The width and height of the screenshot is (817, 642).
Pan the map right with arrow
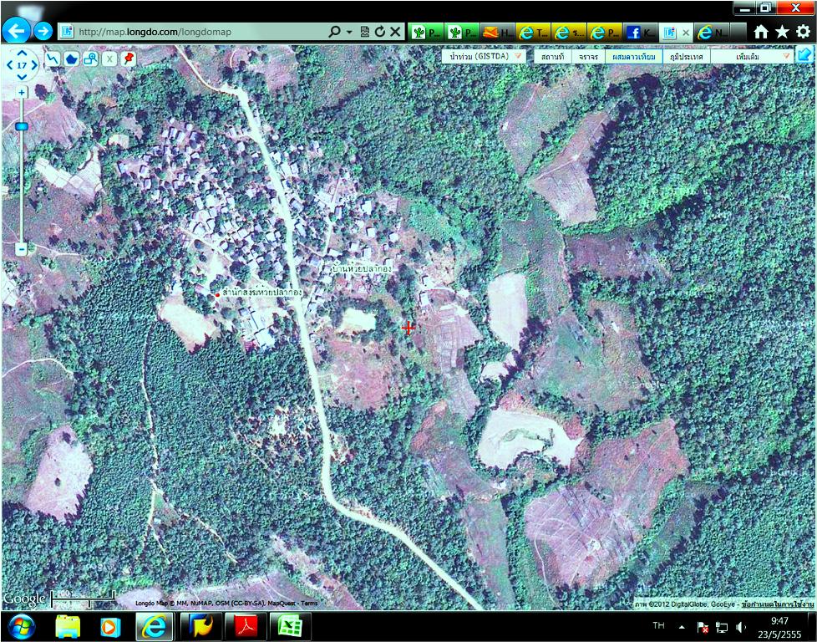[x=33, y=64]
